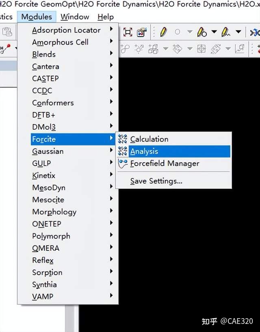Click the bond builder icon with plus
The width and height of the screenshot is (260, 332).
click(139, 49)
